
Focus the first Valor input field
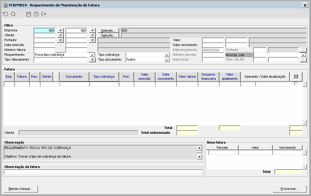213,40
